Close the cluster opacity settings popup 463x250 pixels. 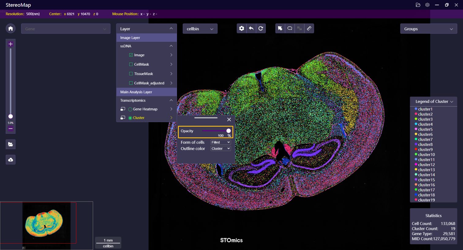pyautogui.click(x=229, y=120)
